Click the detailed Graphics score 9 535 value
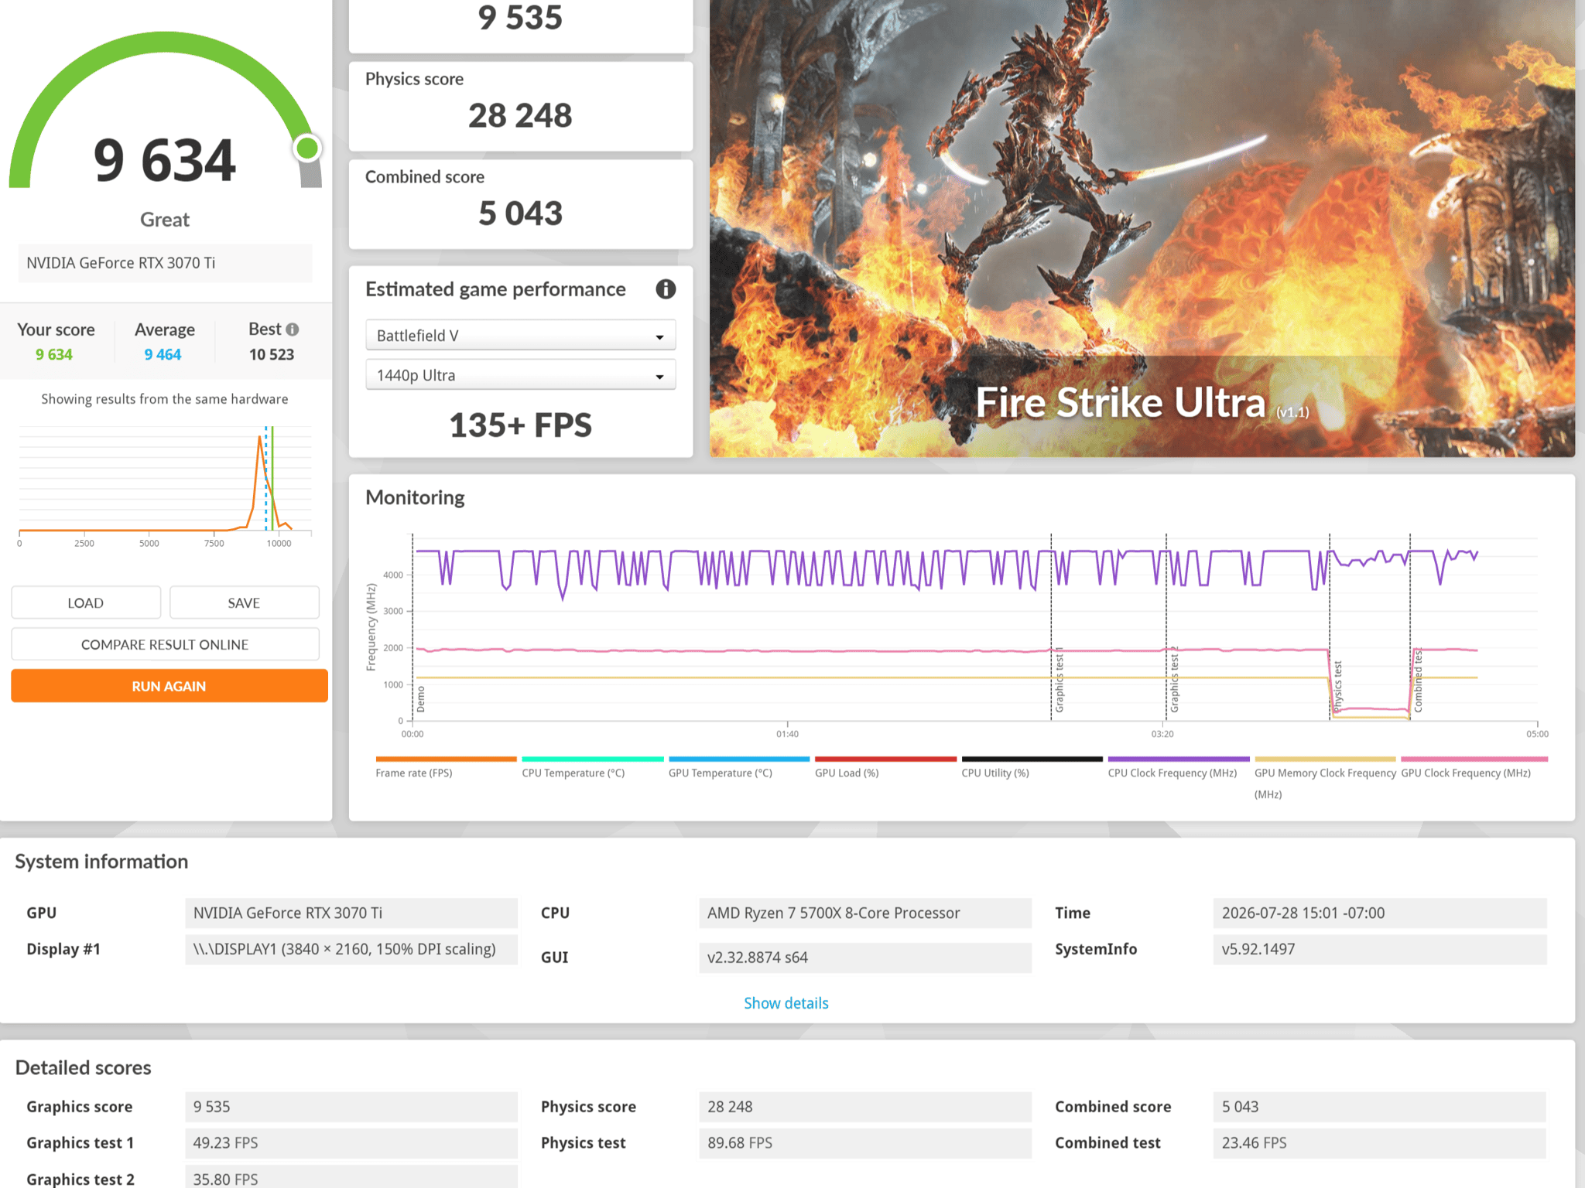 (x=351, y=1107)
